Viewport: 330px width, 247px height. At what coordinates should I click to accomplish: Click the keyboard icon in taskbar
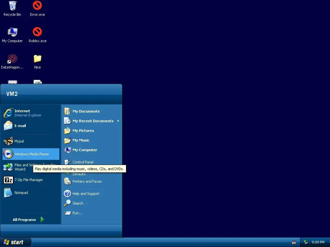(294, 242)
